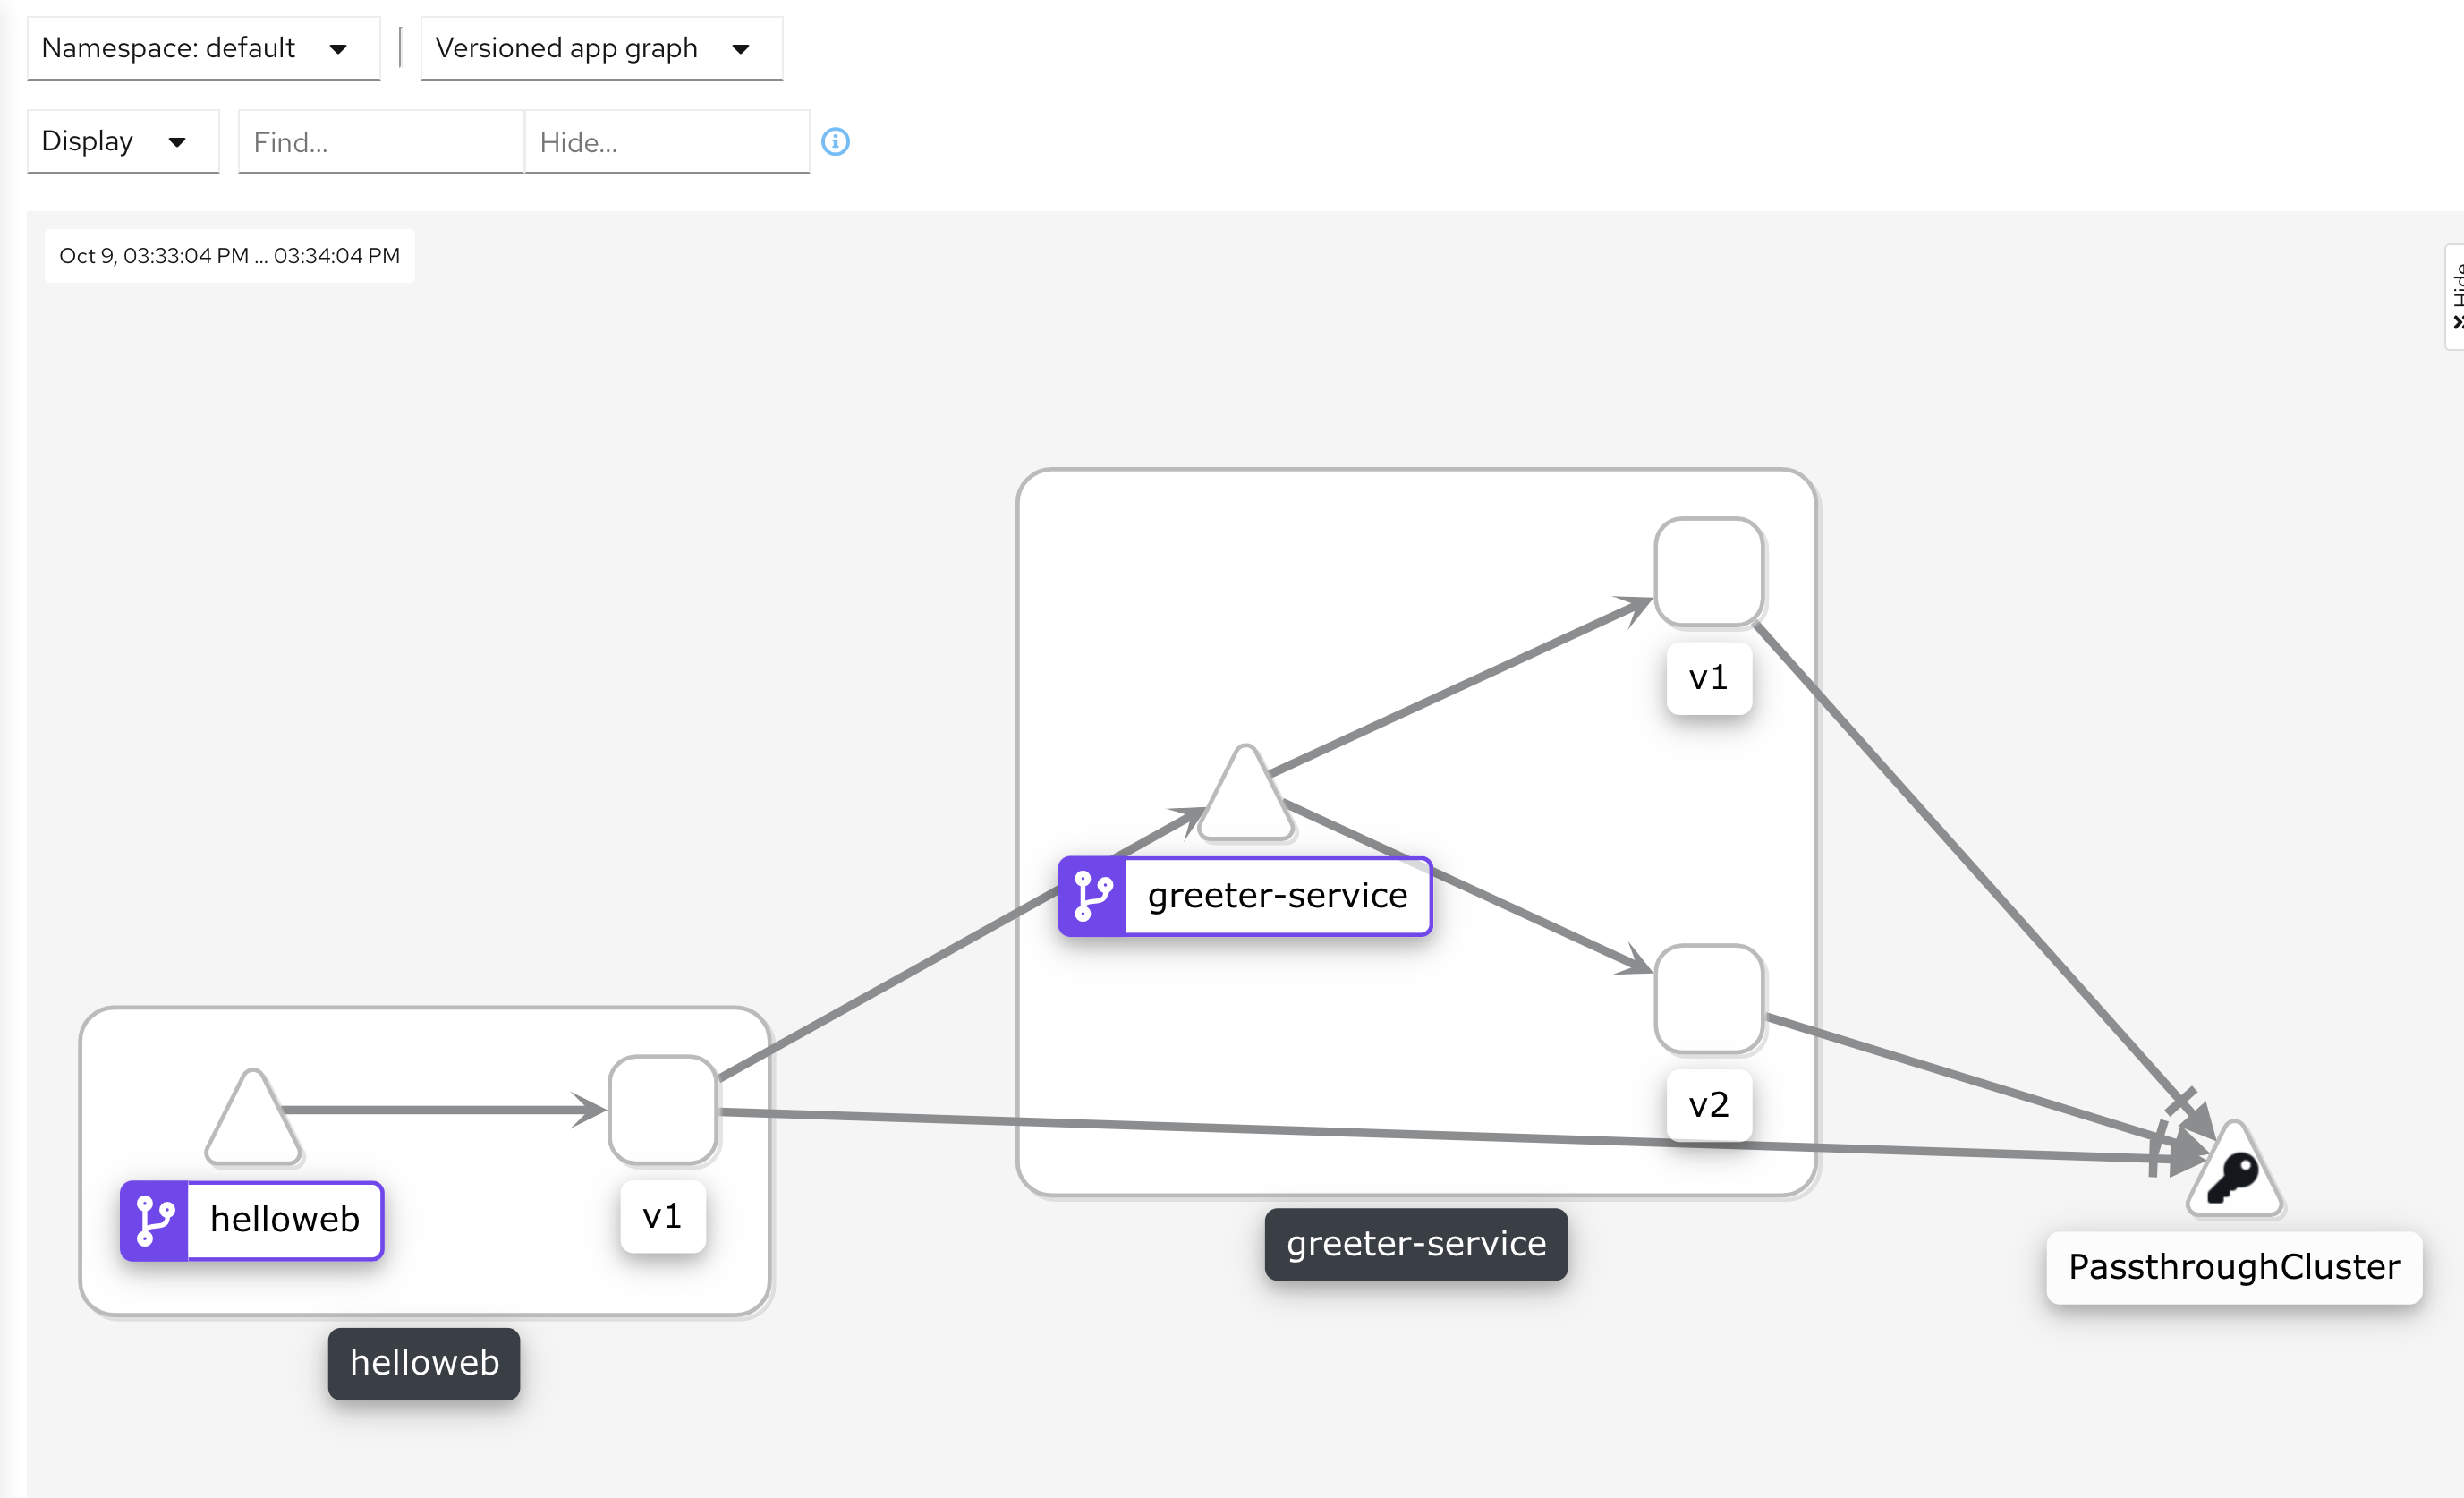Click the graph time range timestamp
2464x1498 pixels.
229,256
